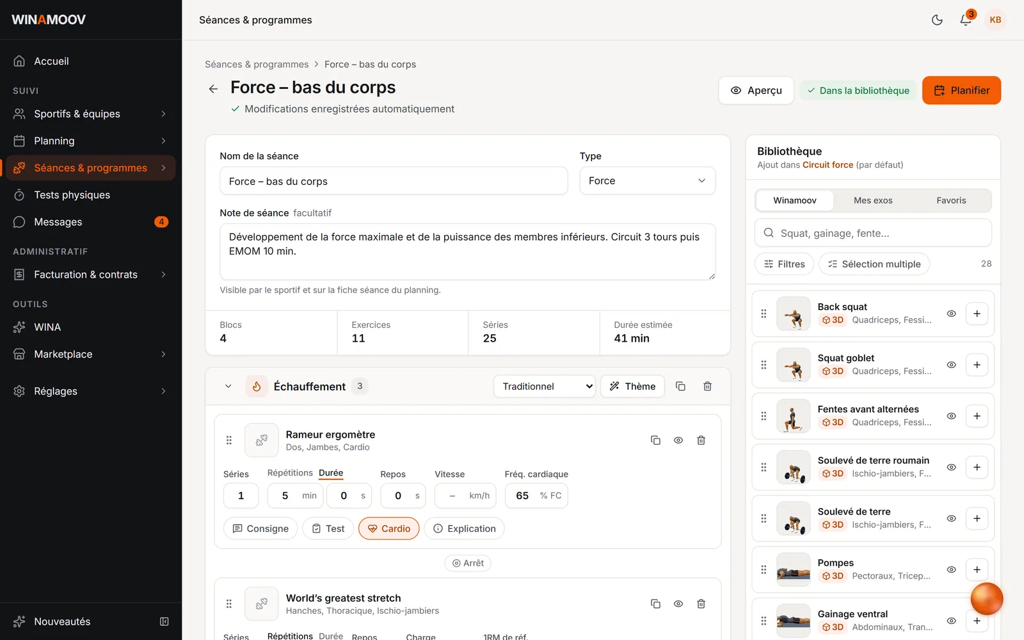The height and width of the screenshot is (640, 1024).
Task: Click the Planifier button
Action: tap(961, 90)
